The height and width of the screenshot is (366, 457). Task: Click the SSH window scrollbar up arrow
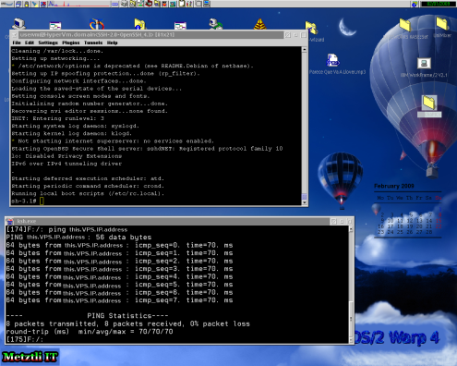click(x=305, y=50)
